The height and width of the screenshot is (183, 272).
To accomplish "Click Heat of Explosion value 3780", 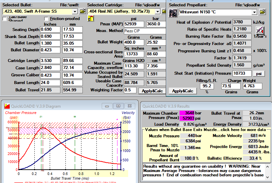I will point(242,22).
